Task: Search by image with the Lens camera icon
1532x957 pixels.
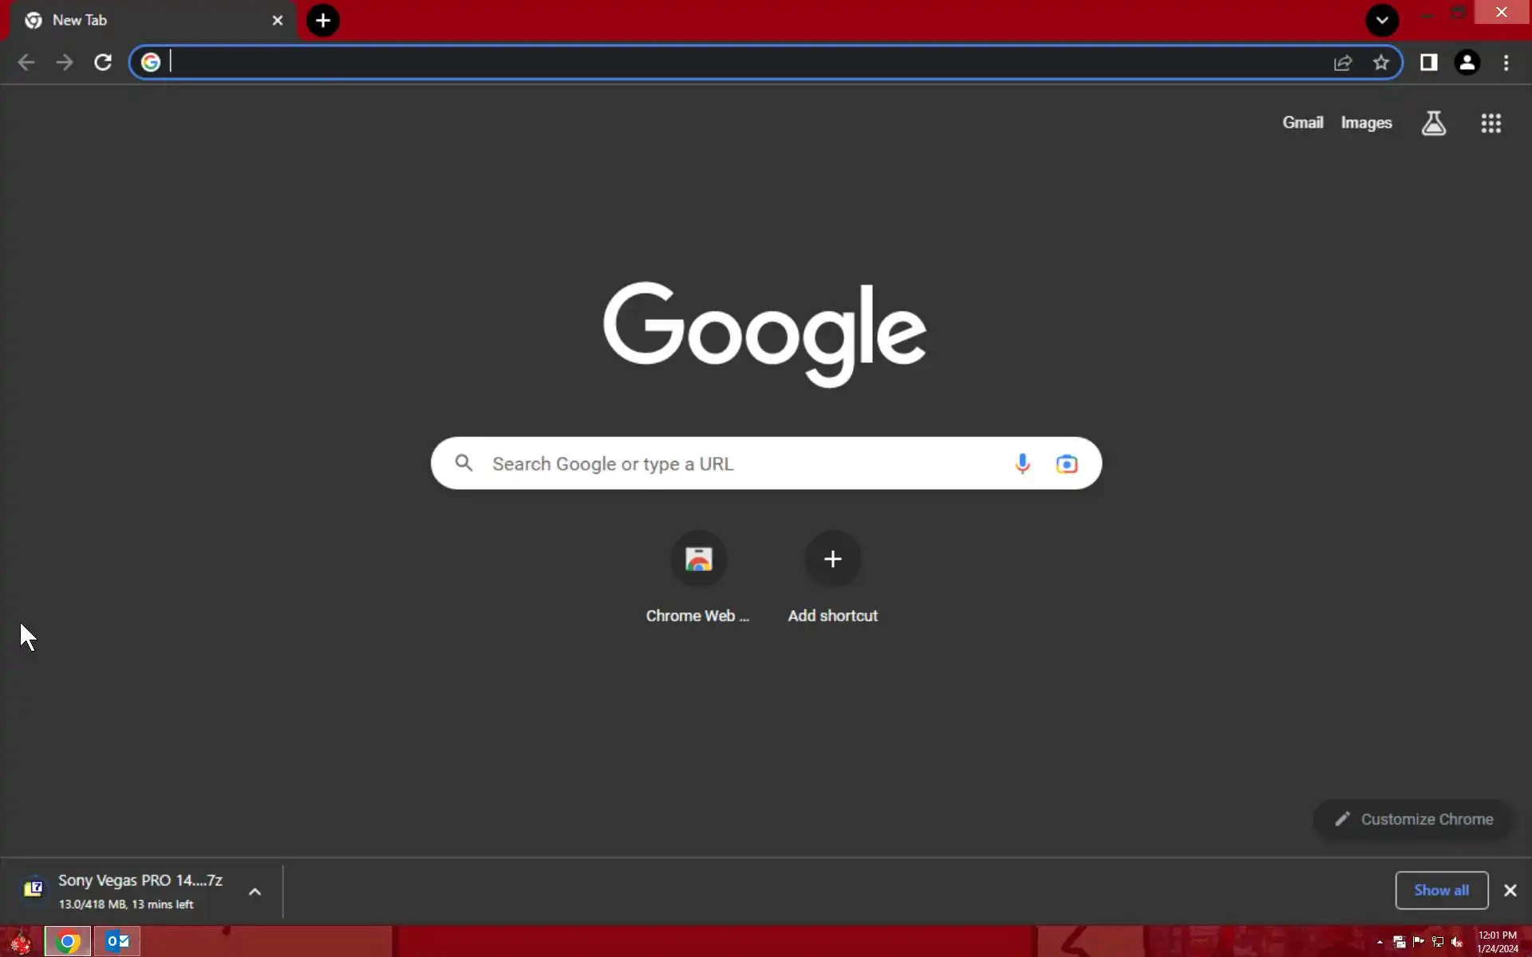Action: pyautogui.click(x=1067, y=463)
